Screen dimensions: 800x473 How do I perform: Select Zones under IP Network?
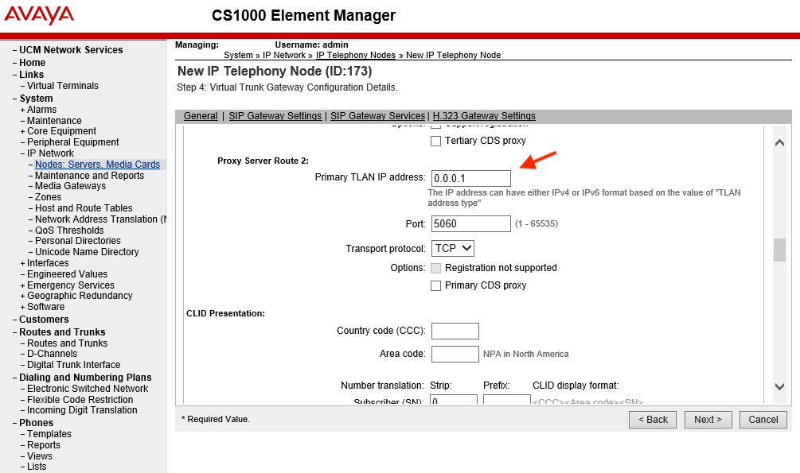pos(48,197)
